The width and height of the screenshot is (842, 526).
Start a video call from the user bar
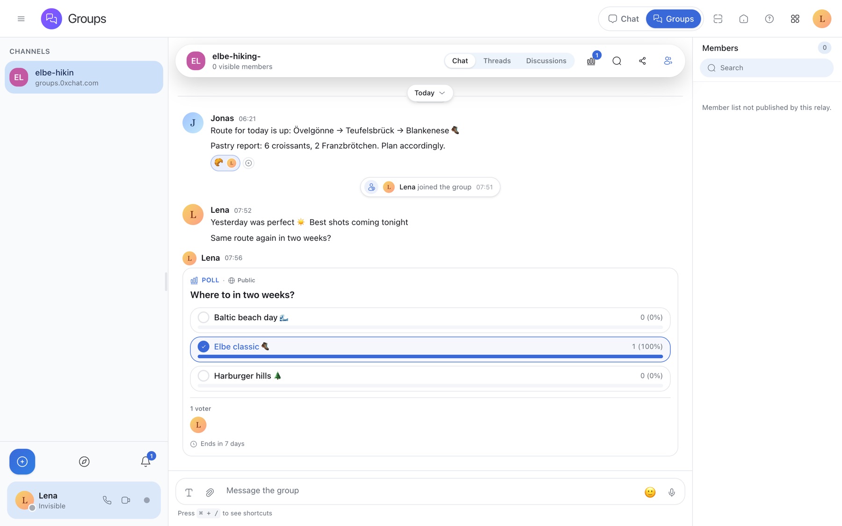pyautogui.click(x=126, y=500)
